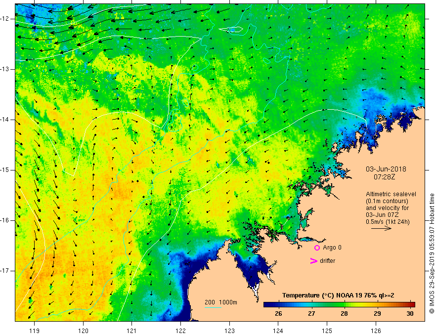The image size is (435, 336).
Task: Click the longitude label 123
Action: pyautogui.click(x=229, y=331)
